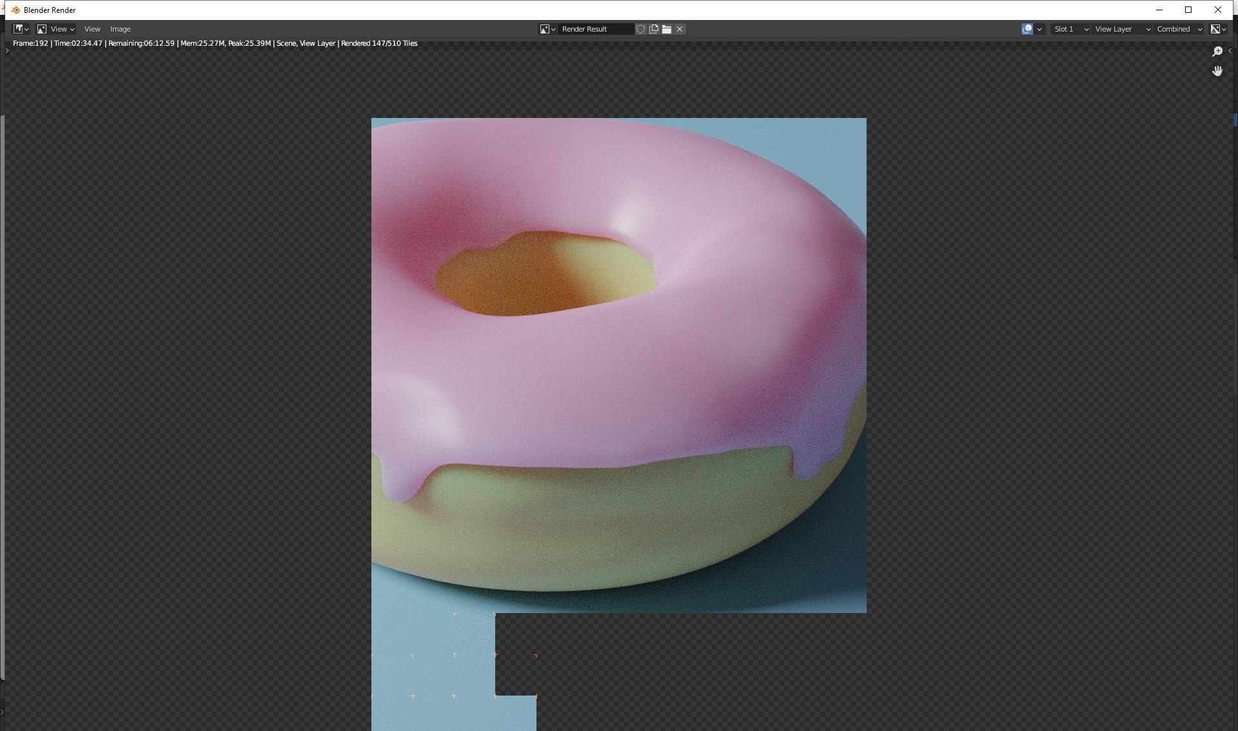
Task: Open the View menu
Action: click(92, 29)
